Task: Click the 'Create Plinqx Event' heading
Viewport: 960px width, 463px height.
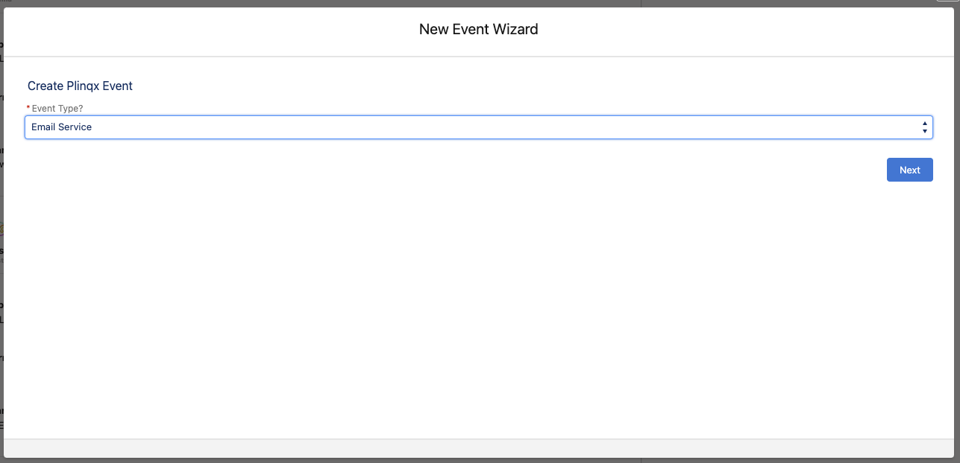Action: (x=80, y=86)
